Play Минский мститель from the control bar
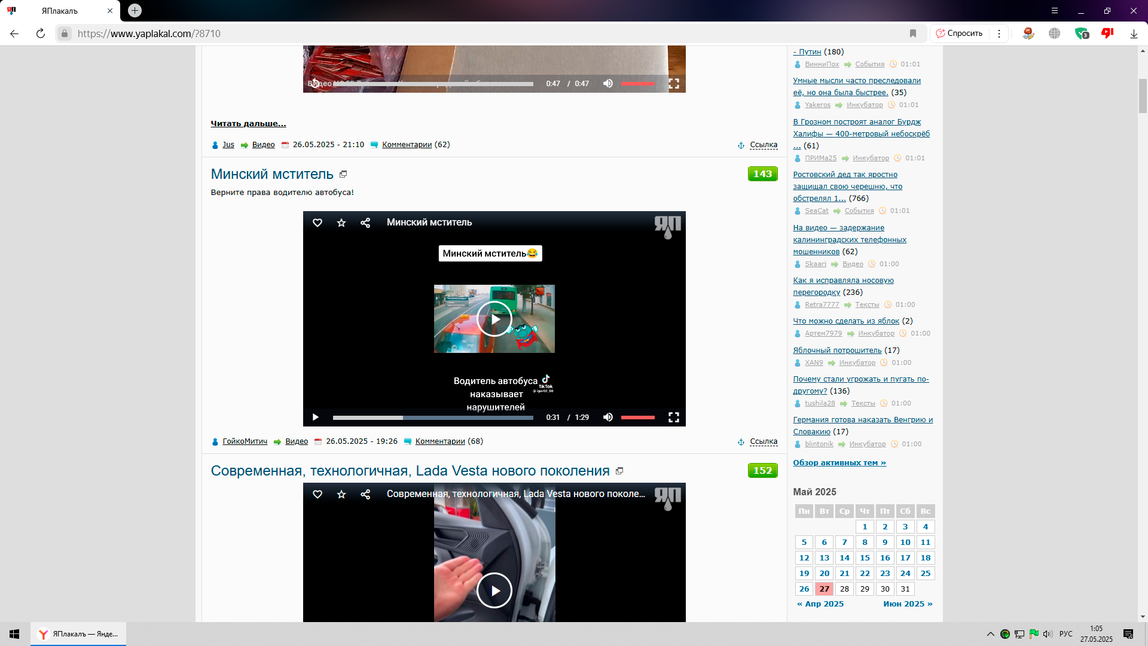The image size is (1148, 646). tap(315, 417)
